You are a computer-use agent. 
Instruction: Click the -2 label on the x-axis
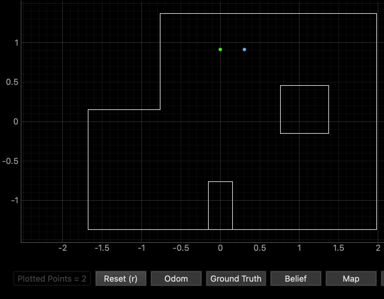pyautogui.click(x=63, y=248)
